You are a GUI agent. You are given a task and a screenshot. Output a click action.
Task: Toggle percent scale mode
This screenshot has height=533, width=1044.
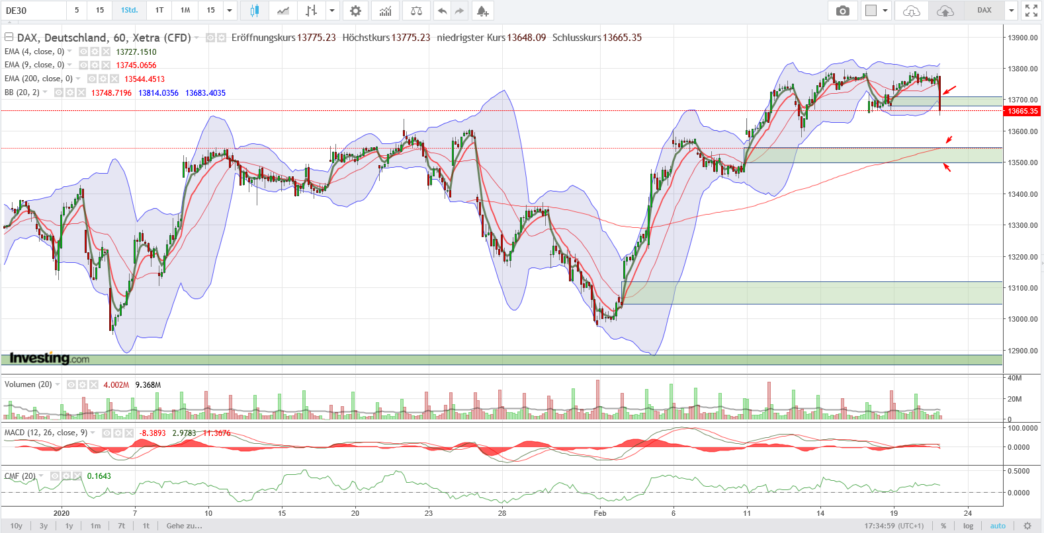point(943,526)
